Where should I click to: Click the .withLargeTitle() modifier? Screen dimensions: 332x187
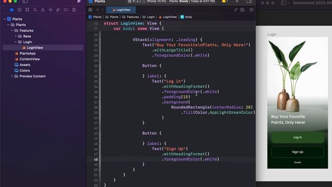(173, 50)
